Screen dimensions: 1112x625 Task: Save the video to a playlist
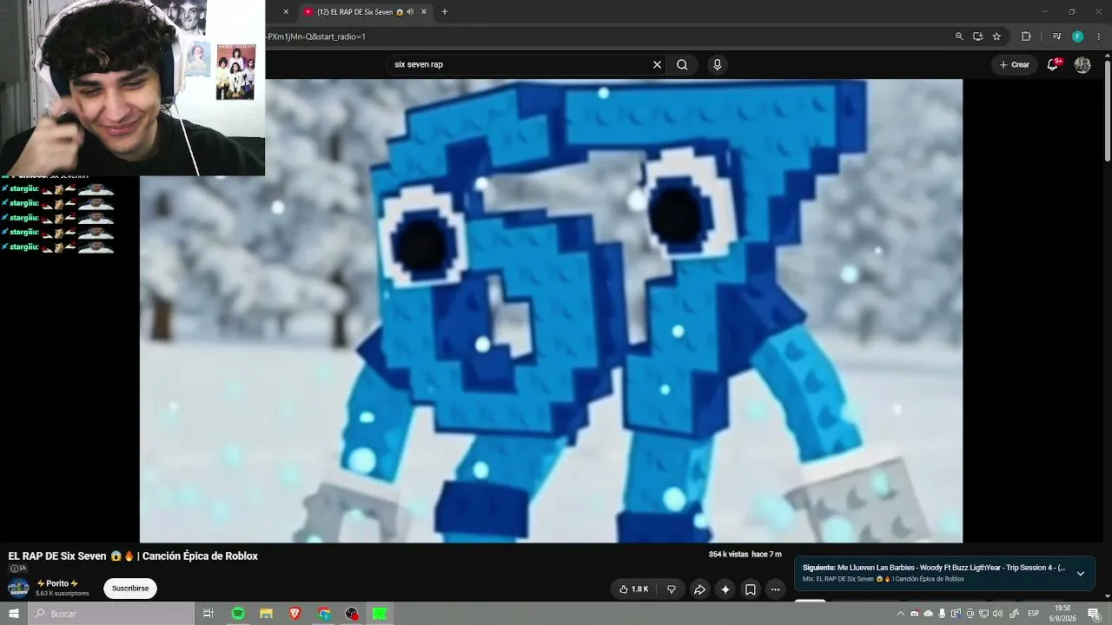coord(751,589)
